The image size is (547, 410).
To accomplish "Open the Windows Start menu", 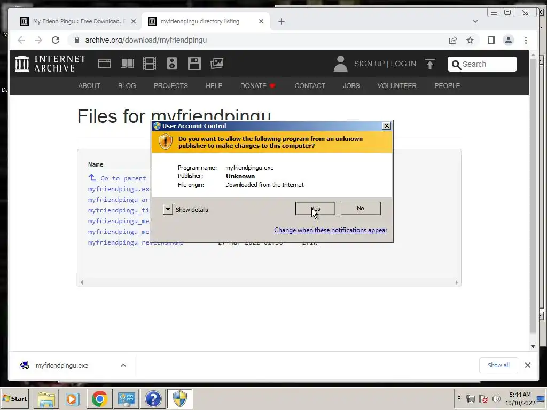I will coord(14,398).
